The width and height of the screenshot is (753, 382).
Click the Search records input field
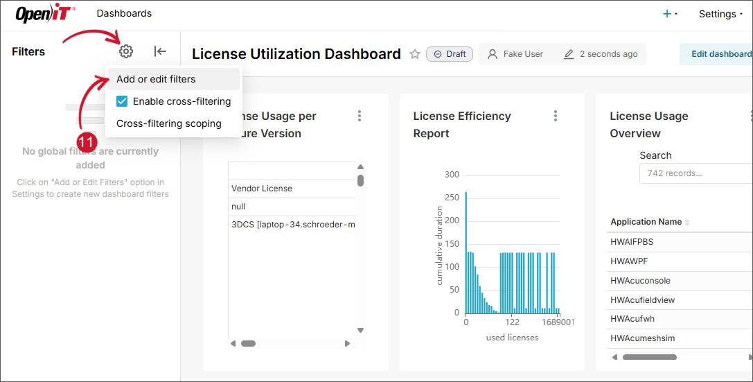696,173
